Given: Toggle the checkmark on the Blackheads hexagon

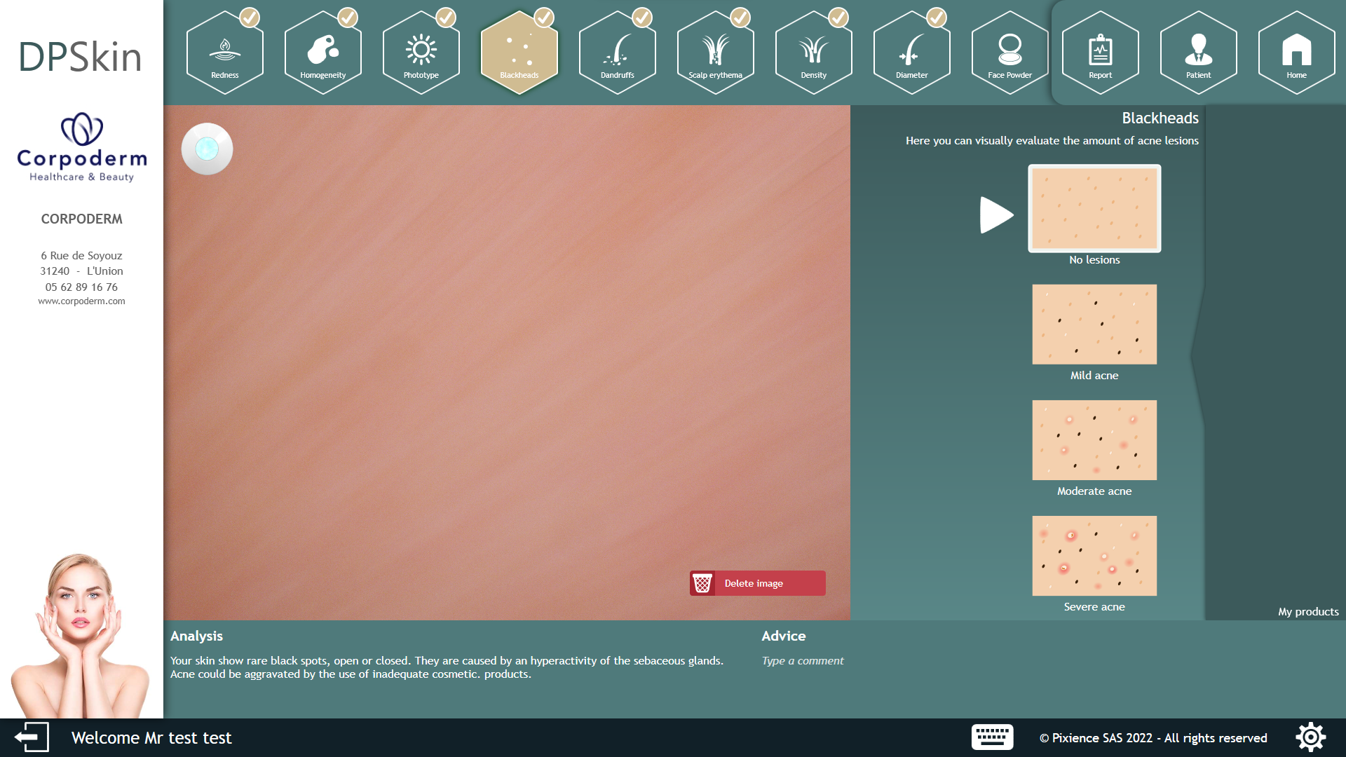Looking at the screenshot, I should pos(543,19).
